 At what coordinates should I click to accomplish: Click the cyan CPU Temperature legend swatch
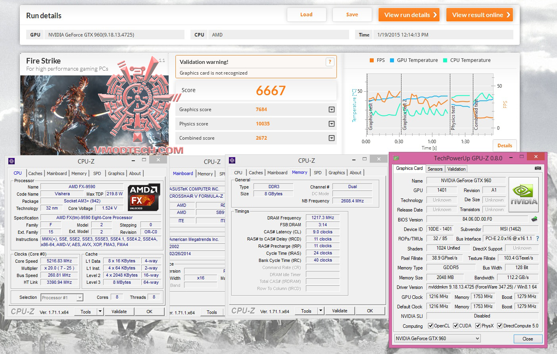pyautogui.click(x=445, y=60)
